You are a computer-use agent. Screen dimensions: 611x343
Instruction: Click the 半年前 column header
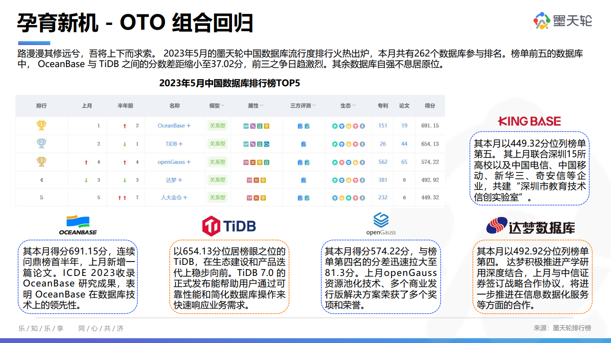(x=125, y=106)
